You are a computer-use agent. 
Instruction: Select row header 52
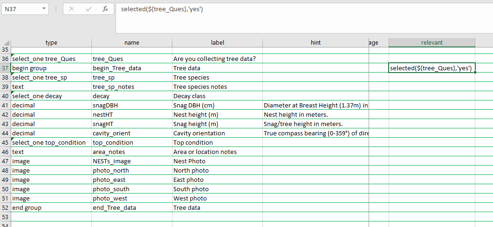click(6, 208)
